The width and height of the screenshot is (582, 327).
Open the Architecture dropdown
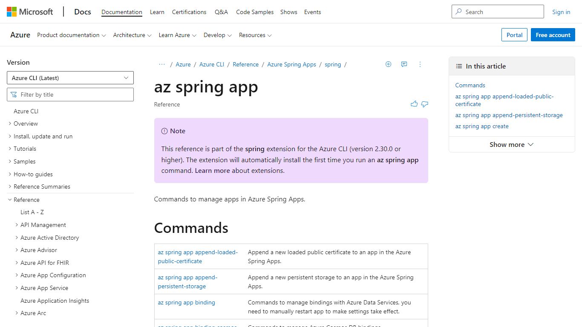pos(132,35)
